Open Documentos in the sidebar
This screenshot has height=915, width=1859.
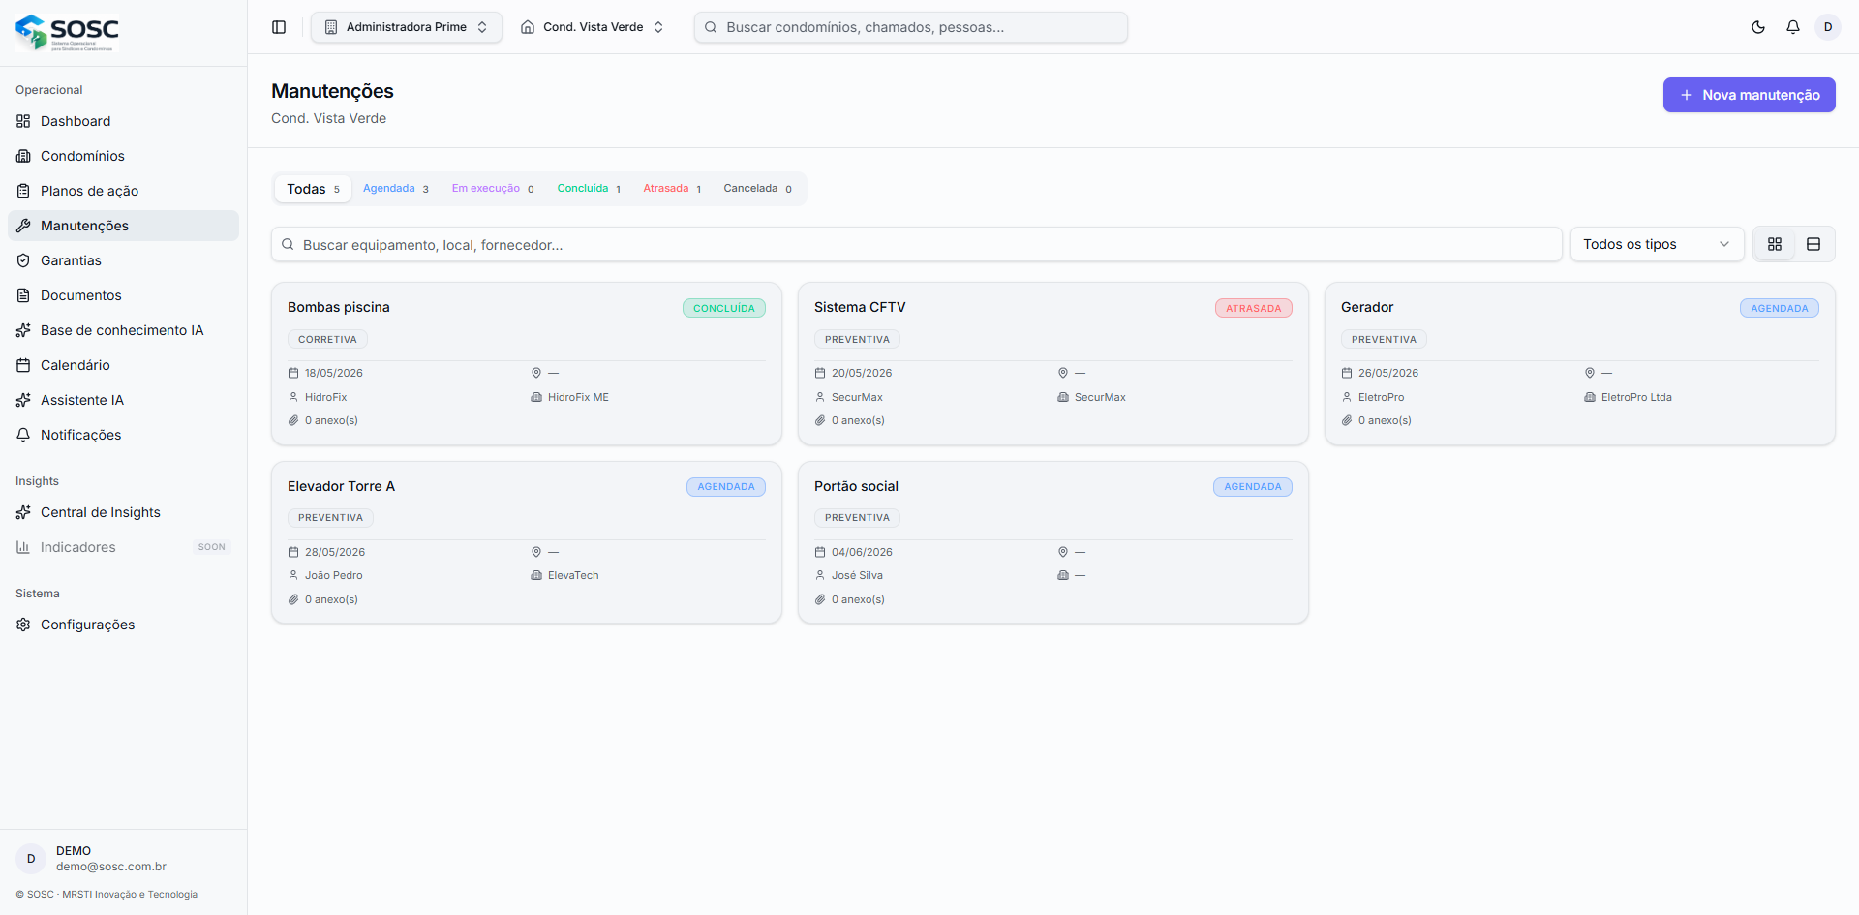pos(123,295)
